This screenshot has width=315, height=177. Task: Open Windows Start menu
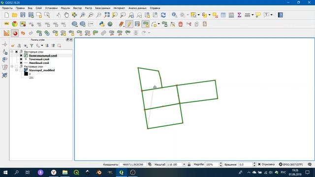point(5,173)
